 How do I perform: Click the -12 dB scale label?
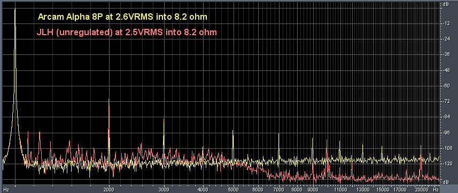click(x=446, y=23)
